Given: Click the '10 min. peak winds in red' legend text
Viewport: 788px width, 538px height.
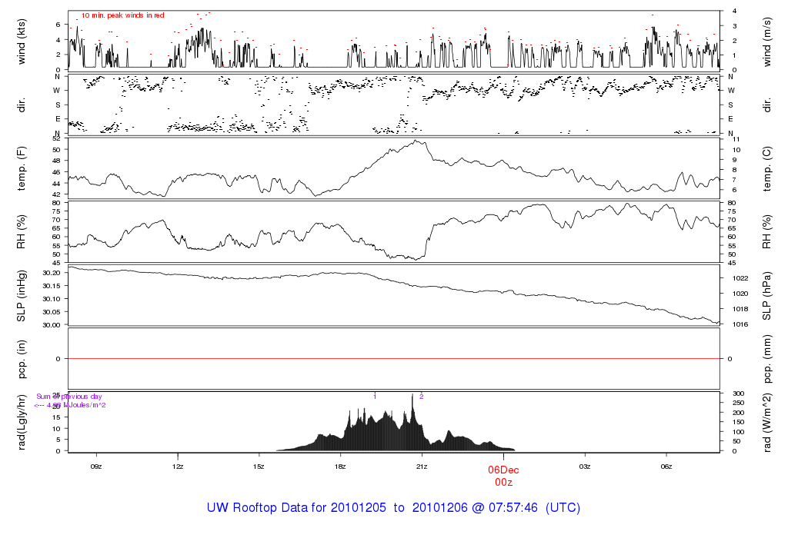Looking at the screenshot, I should pos(122,15).
